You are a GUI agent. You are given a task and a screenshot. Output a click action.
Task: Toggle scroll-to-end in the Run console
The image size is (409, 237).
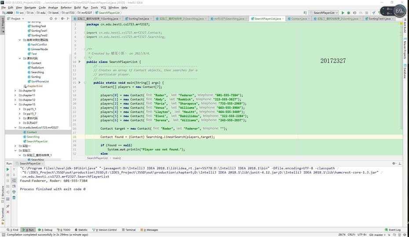(x=14, y=186)
